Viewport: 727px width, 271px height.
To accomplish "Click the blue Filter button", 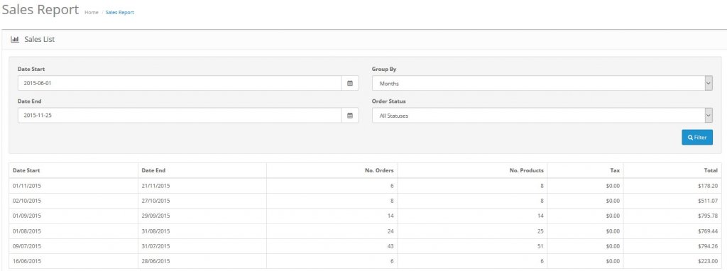I will pos(697,137).
